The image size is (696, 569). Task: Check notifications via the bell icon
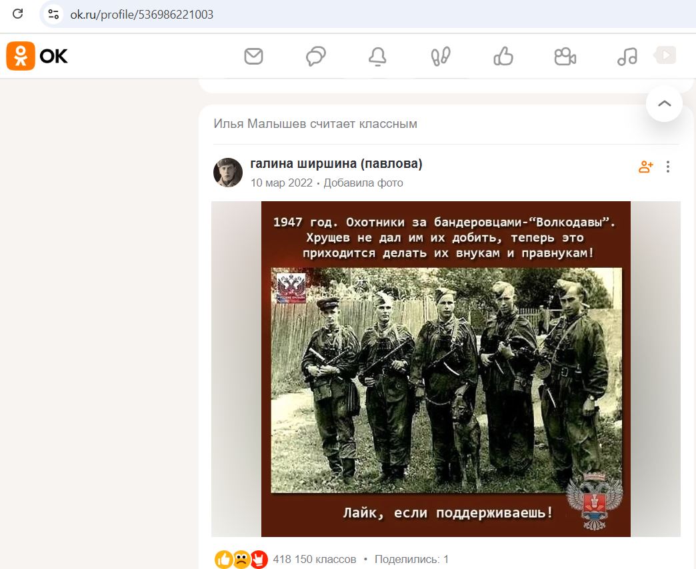[x=377, y=56]
